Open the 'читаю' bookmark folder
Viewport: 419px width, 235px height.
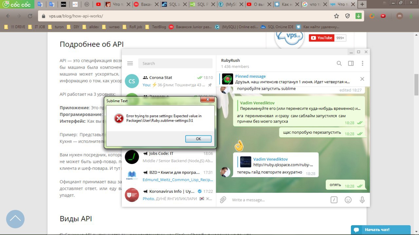(111, 27)
